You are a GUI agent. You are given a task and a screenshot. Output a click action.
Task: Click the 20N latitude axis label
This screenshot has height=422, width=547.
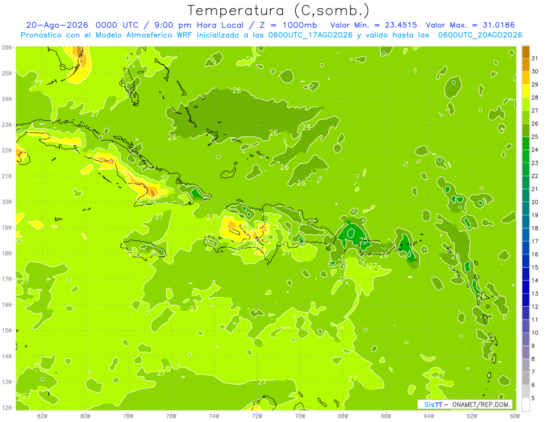coord(6,202)
